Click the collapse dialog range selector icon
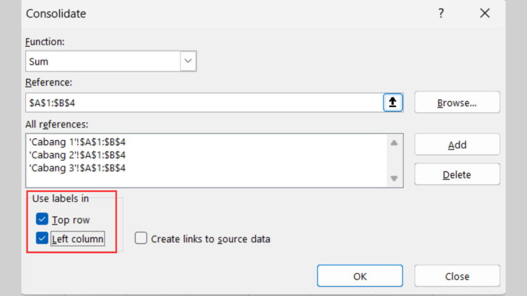 (x=393, y=103)
